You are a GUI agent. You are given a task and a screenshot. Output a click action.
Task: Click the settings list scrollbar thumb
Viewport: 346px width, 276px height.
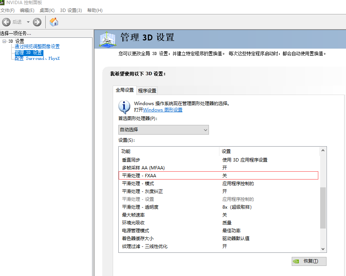(323, 208)
